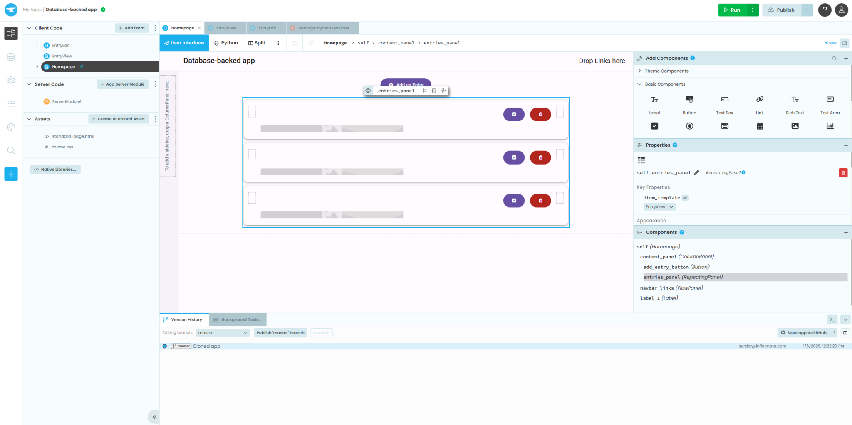Click the red delete button for entries_panel
The width and height of the screenshot is (852, 425).
[843, 173]
